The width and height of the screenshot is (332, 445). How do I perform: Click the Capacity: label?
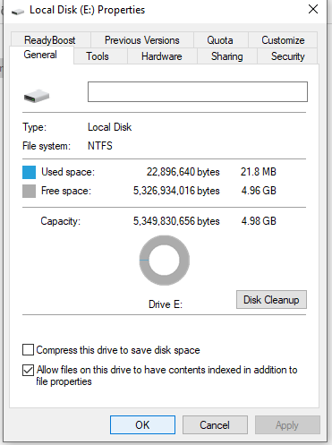point(61,221)
